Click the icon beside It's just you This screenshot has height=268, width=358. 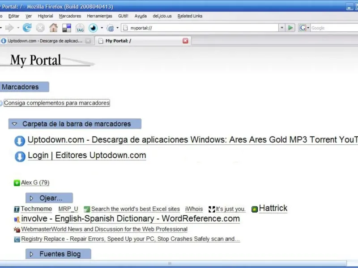tap(212, 209)
